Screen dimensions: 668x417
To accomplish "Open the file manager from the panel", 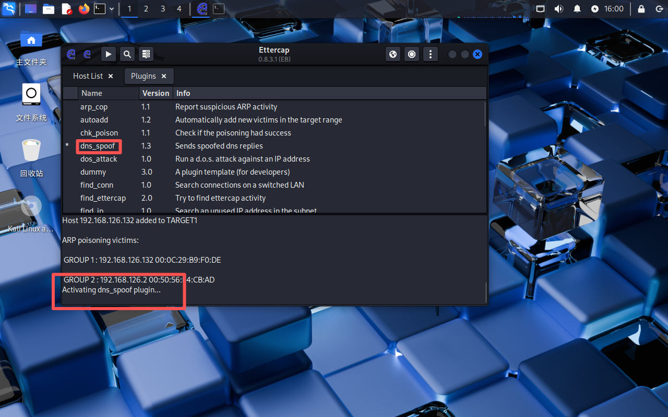I will pos(49,9).
